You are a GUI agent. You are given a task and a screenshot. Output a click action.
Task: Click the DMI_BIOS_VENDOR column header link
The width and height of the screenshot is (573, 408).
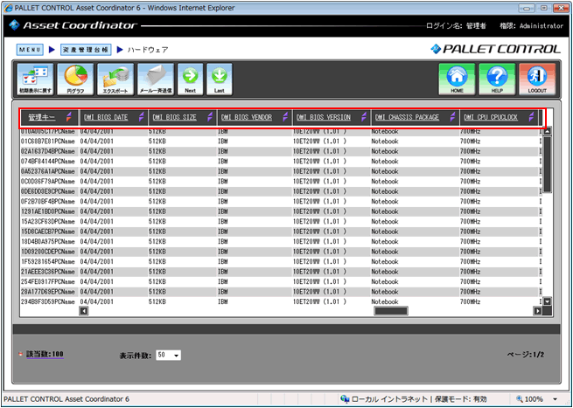pos(247,117)
